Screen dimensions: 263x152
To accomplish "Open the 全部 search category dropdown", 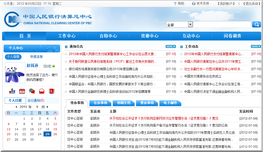I will point(190,24).
